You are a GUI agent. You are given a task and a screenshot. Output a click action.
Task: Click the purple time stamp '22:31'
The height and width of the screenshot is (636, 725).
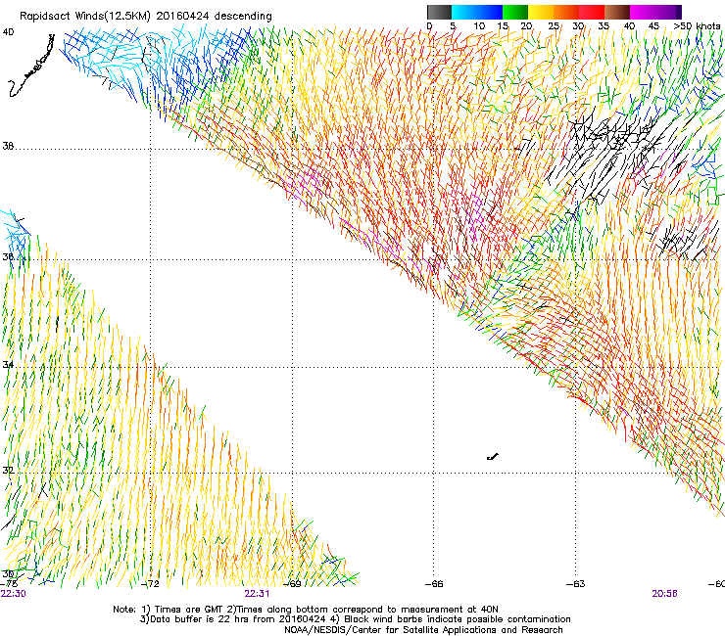point(257,594)
